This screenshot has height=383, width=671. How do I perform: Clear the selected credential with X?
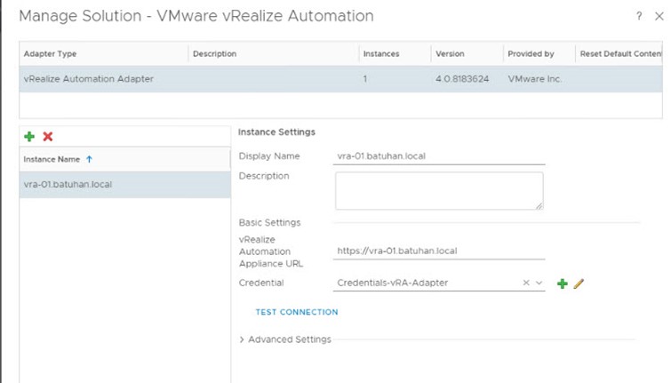tap(526, 283)
